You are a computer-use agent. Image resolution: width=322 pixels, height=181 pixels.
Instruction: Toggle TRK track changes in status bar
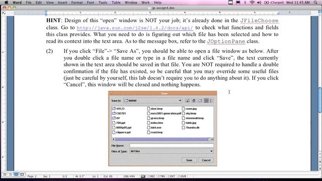(x=162, y=176)
